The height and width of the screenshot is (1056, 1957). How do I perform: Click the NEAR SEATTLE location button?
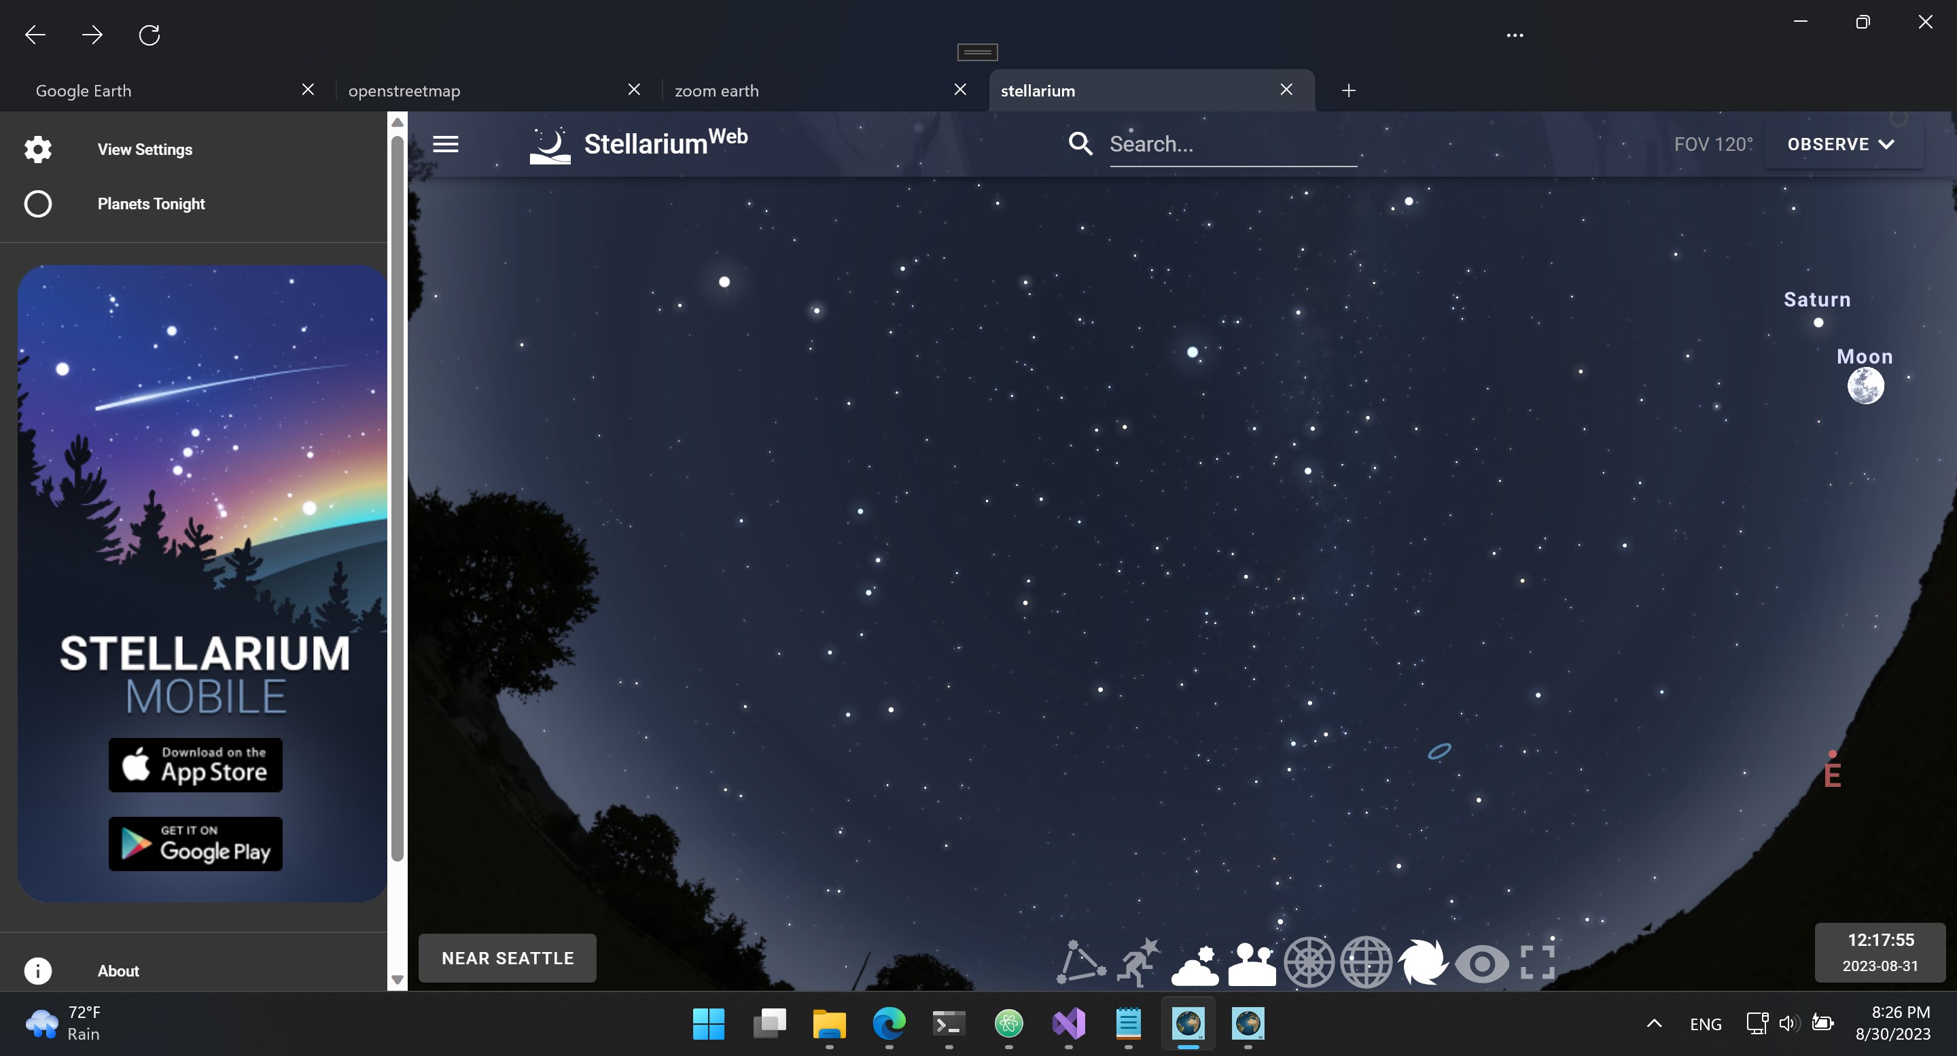click(507, 958)
